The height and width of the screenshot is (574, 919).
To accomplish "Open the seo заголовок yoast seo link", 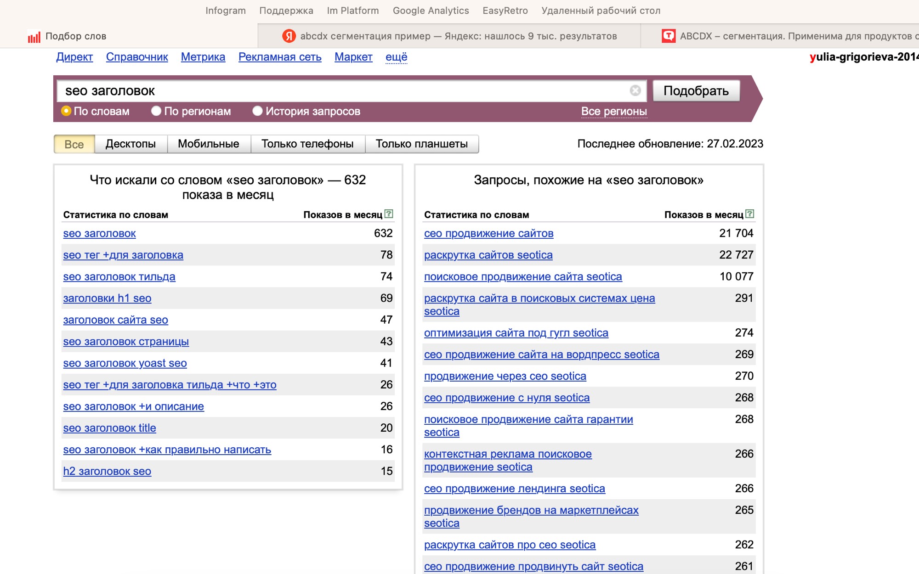I will [x=125, y=363].
